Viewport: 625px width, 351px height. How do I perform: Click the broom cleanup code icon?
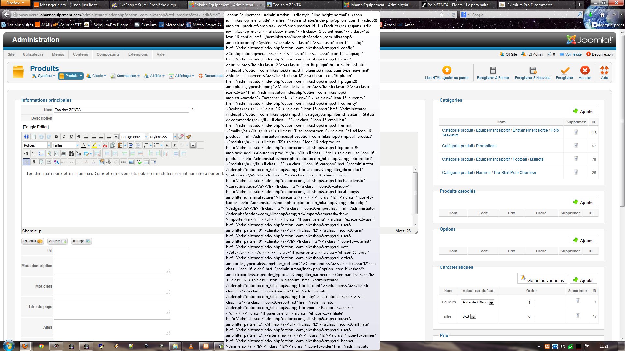click(x=188, y=136)
